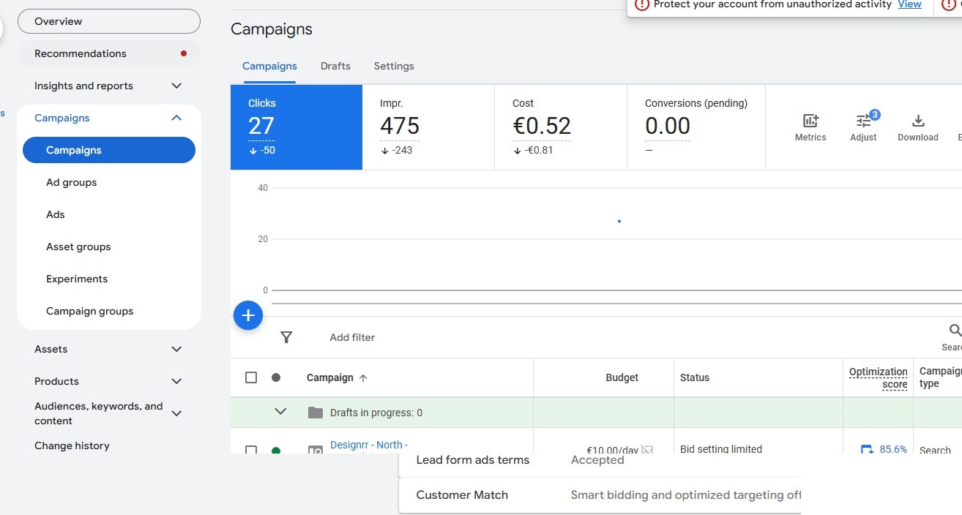This screenshot has width=962, height=515.
Task: Click the Bid setting limited status
Action: pyautogui.click(x=721, y=448)
